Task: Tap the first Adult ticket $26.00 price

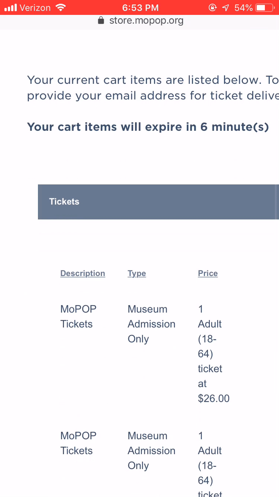Action: (213, 354)
